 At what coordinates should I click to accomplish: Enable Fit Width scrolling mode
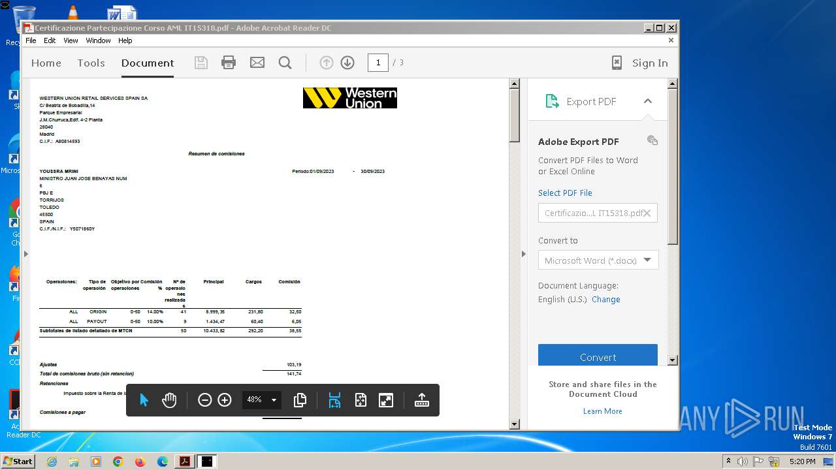tap(334, 400)
